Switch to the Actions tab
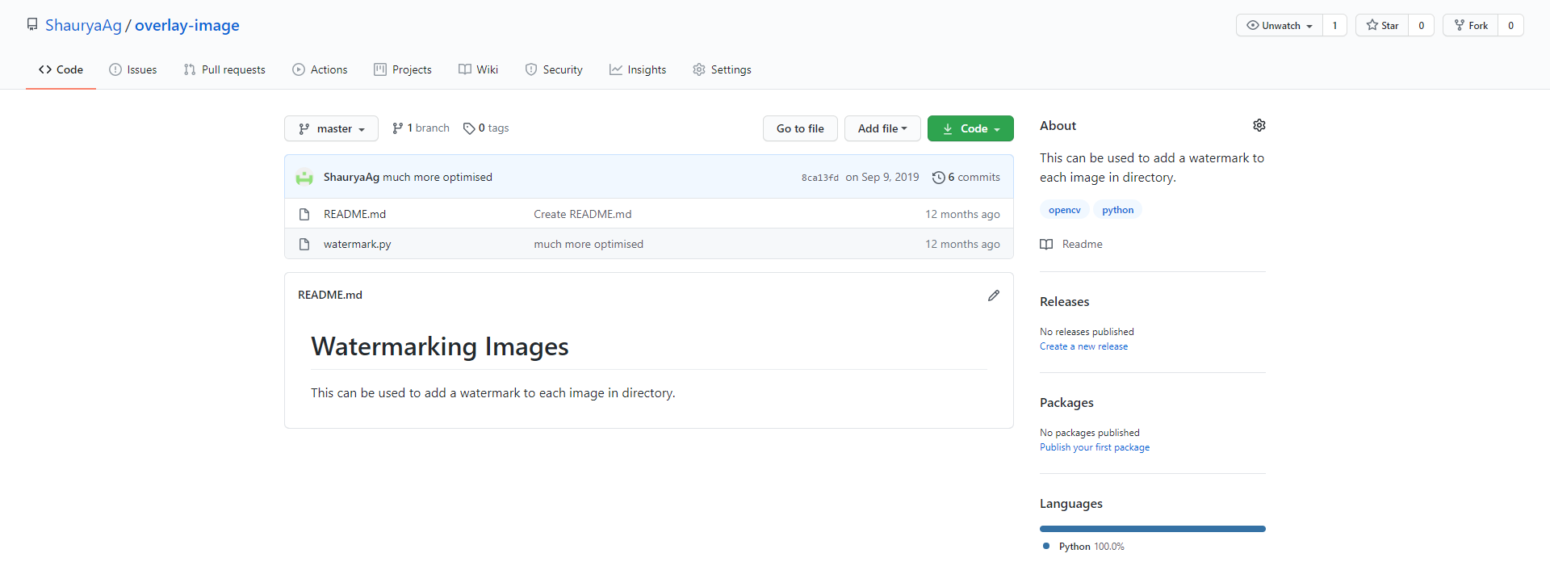 (x=320, y=69)
